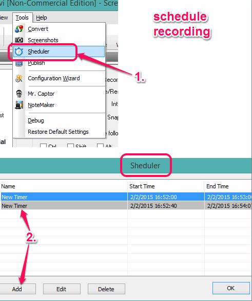Open the Configuration Wizard entry
The height and width of the screenshot is (301, 252).
[59, 78]
